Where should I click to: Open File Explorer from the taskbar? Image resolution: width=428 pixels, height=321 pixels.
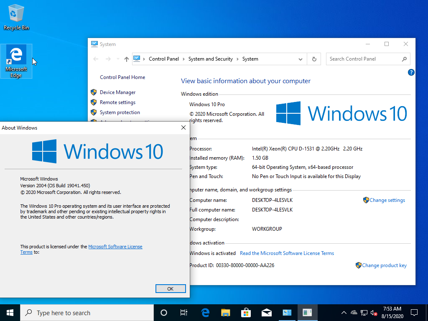click(225, 313)
